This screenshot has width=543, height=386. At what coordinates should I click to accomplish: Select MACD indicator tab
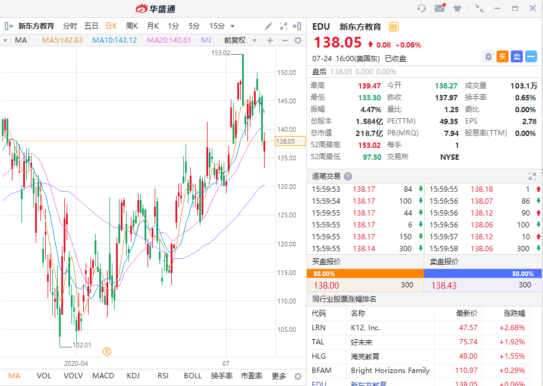click(x=103, y=376)
